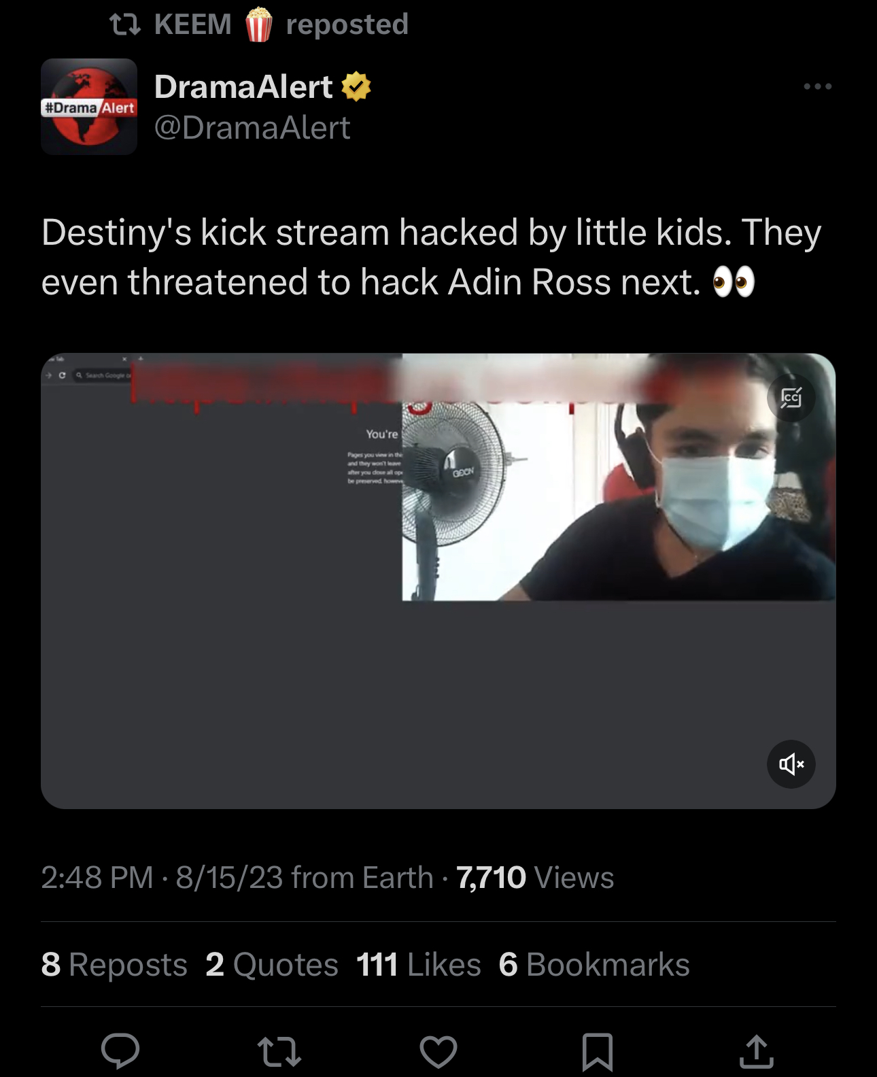Click the gold verified badge next to DramaAlert
The image size is (877, 1077).
356,87
